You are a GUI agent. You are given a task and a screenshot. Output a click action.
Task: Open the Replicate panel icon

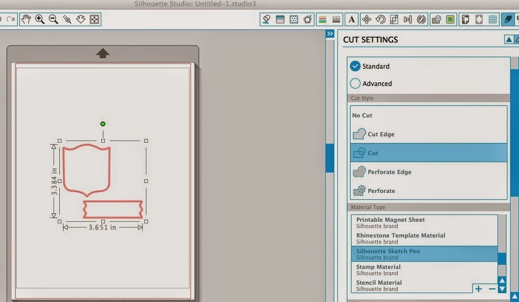421,19
